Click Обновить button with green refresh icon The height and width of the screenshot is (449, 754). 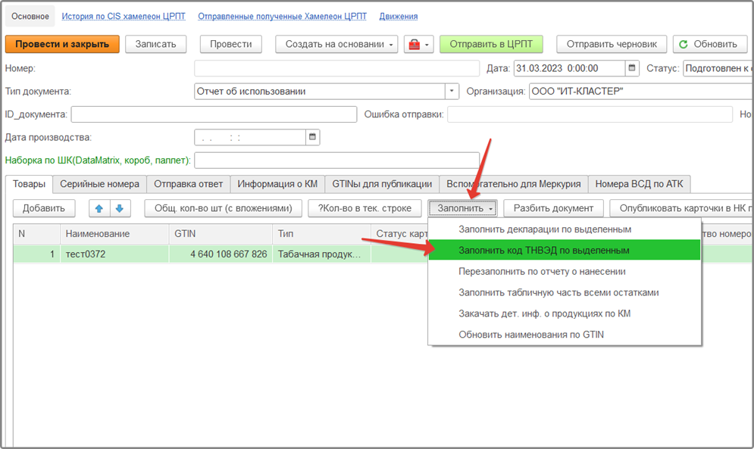[x=710, y=44]
